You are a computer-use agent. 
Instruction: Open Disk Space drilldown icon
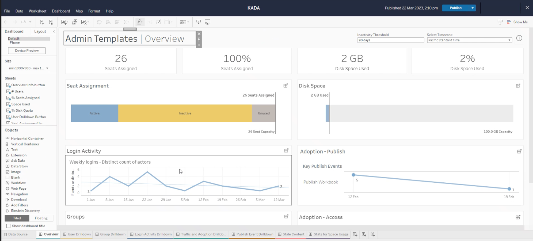point(518,86)
